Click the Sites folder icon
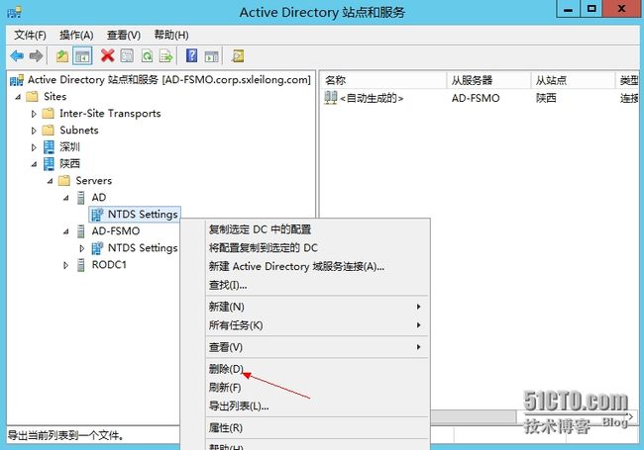This screenshot has width=644, height=450. 32,97
